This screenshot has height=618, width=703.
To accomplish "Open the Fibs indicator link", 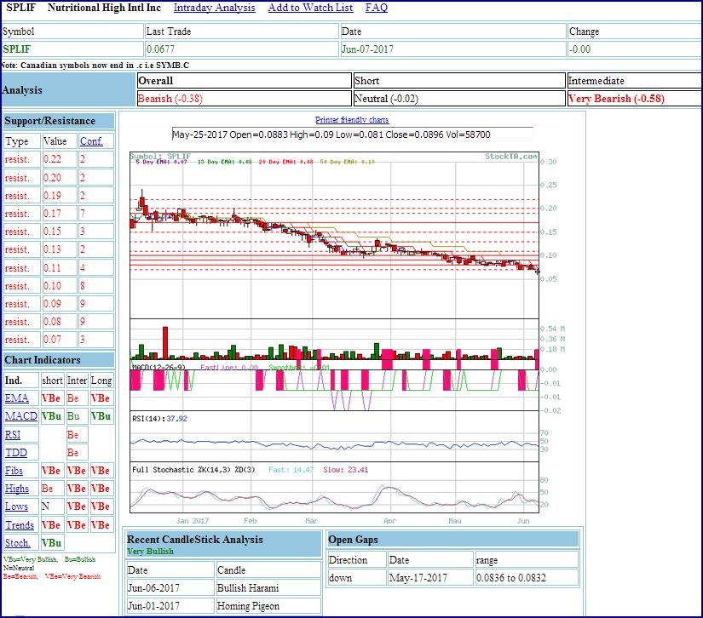I will point(15,471).
